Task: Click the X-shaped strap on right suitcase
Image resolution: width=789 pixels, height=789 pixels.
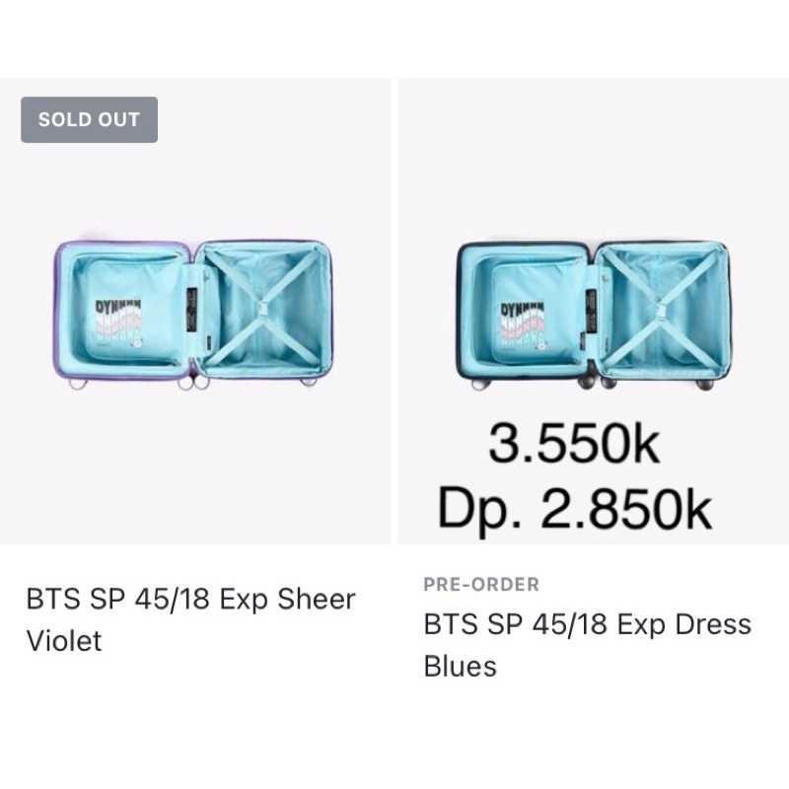Action: (x=659, y=311)
